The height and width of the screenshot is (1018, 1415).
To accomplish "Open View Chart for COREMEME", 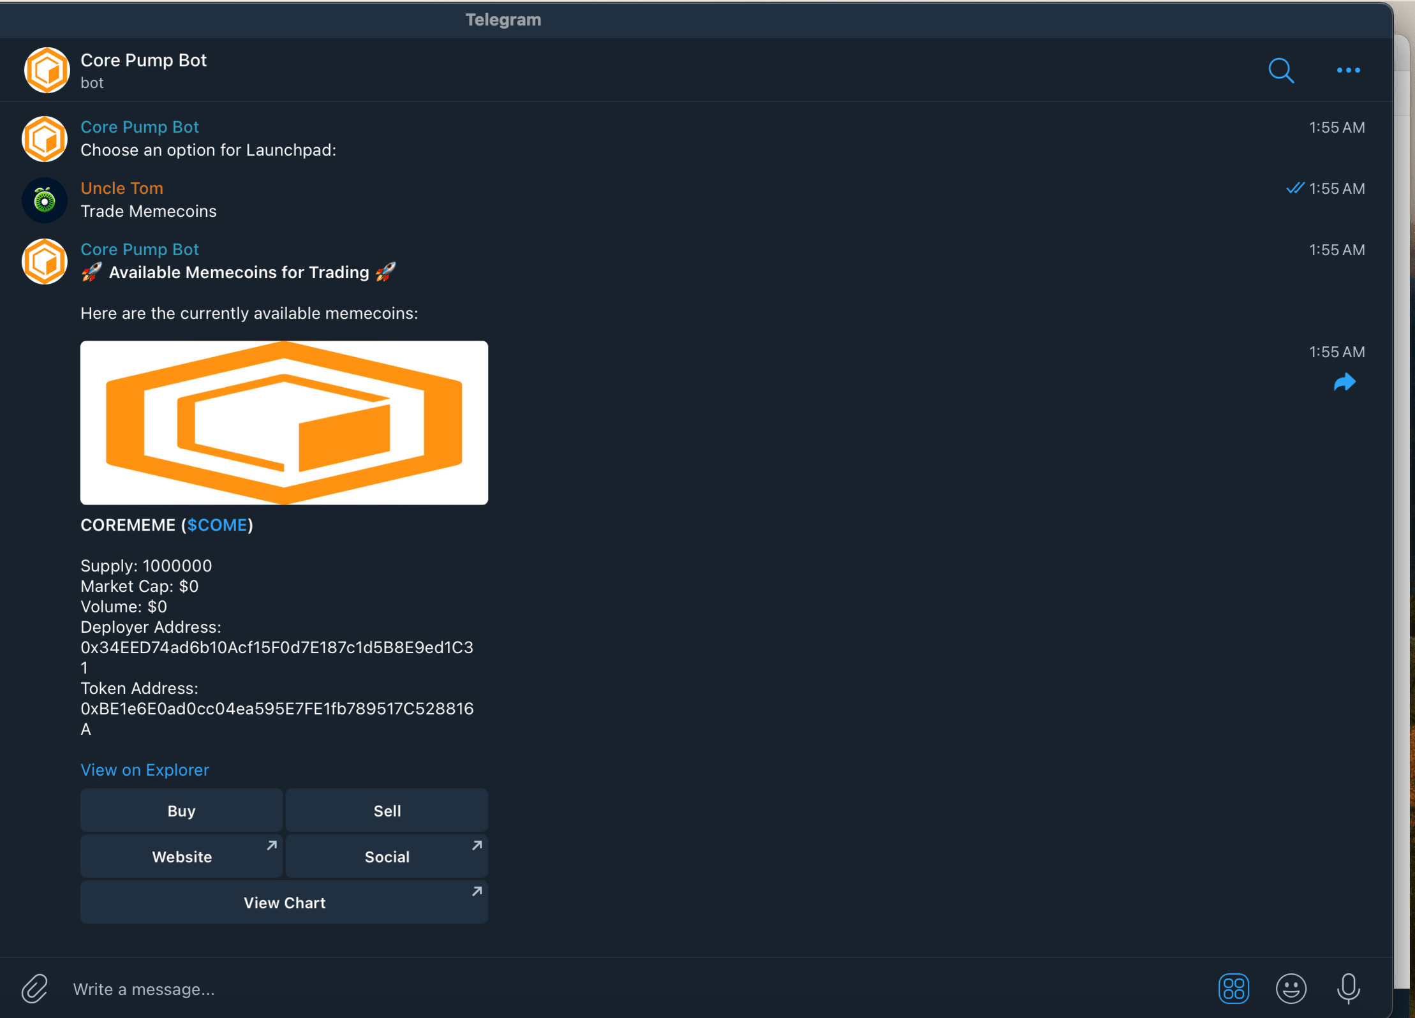I will pyautogui.click(x=284, y=902).
